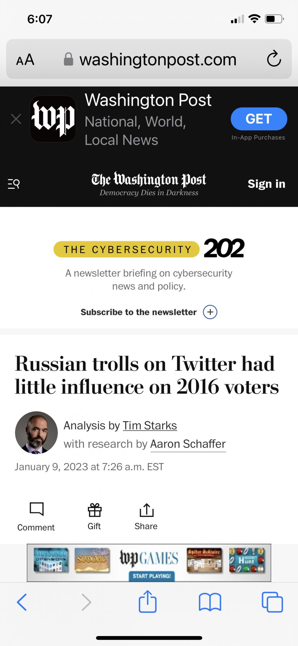Image resolution: width=298 pixels, height=646 pixels.
Task: Open Aaron Schaffer author link
Action: pyautogui.click(x=188, y=444)
